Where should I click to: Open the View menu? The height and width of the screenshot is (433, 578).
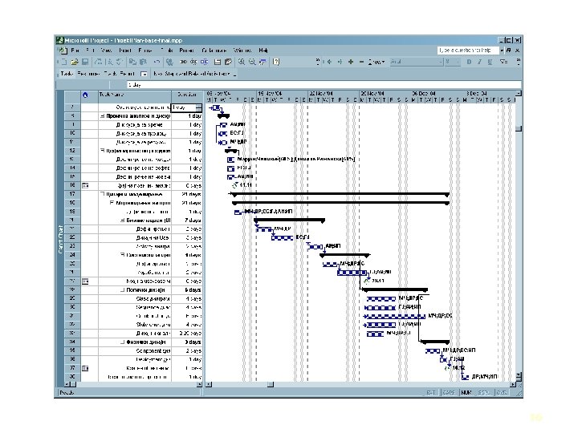coord(106,50)
